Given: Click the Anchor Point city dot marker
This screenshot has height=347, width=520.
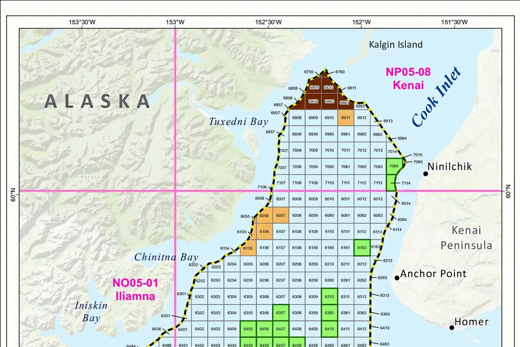Looking at the screenshot, I should tap(397, 277).
